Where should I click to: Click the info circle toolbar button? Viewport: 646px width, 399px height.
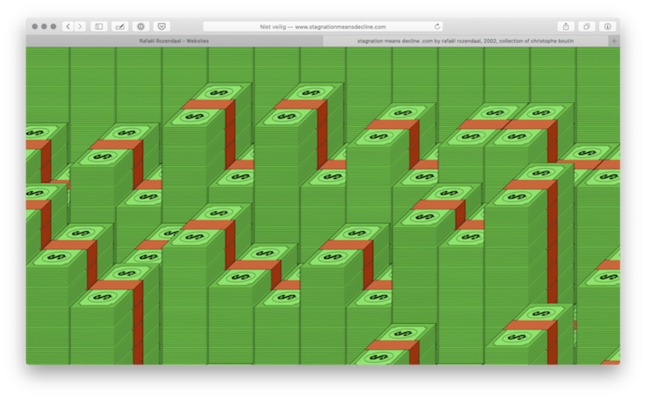point(607,26)
